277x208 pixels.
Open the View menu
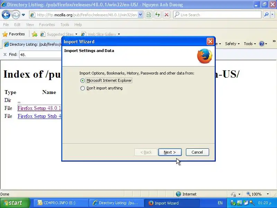[x=30, y=25]
